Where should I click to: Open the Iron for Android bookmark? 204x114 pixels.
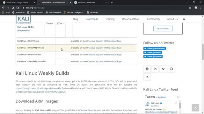(x=35, y=12)
